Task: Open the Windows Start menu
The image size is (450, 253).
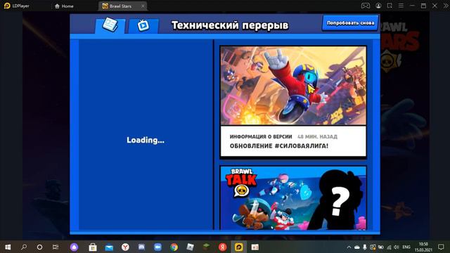Action: click(x=8, y=247)
